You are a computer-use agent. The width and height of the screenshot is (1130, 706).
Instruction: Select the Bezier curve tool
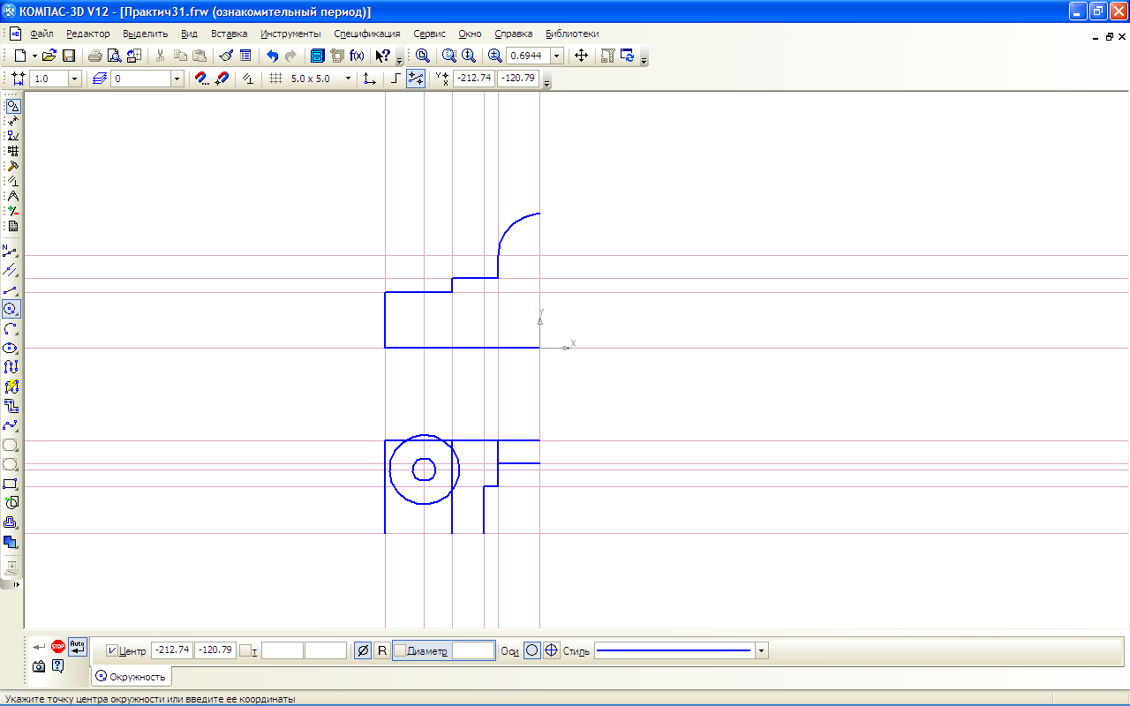(11, 425)
